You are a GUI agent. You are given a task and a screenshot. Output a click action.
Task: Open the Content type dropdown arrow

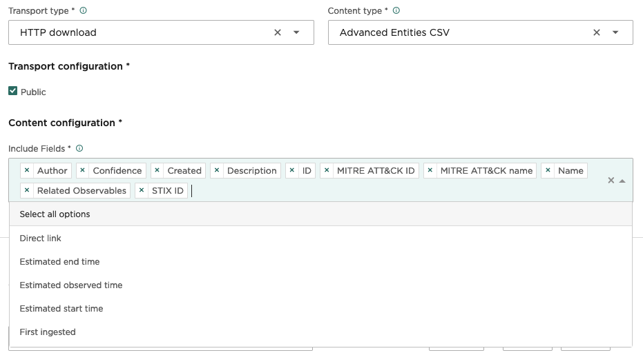pyautogui.click(x=615, y=32)
